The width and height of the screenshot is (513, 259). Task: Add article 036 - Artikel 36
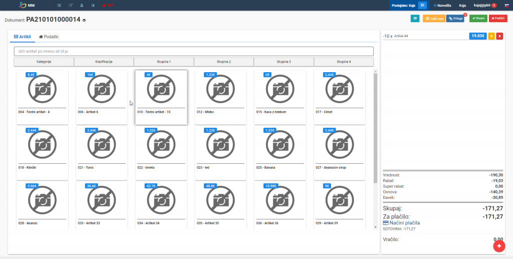click(280, 205)
